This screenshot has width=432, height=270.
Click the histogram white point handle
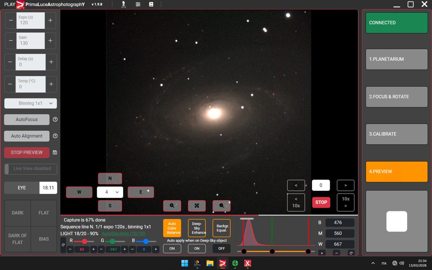coord(308,251)
